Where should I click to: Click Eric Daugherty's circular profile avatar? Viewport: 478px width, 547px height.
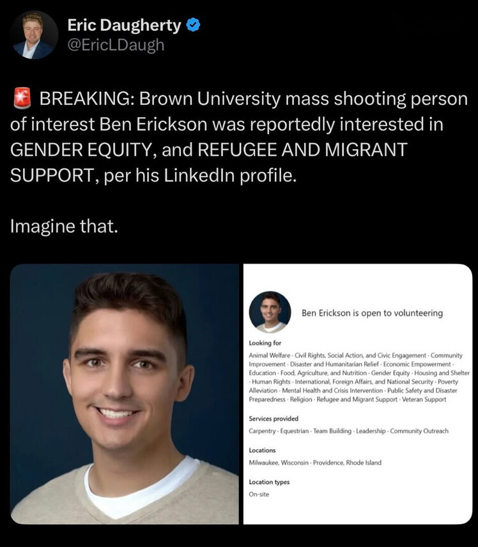click(x=34, y=35)
